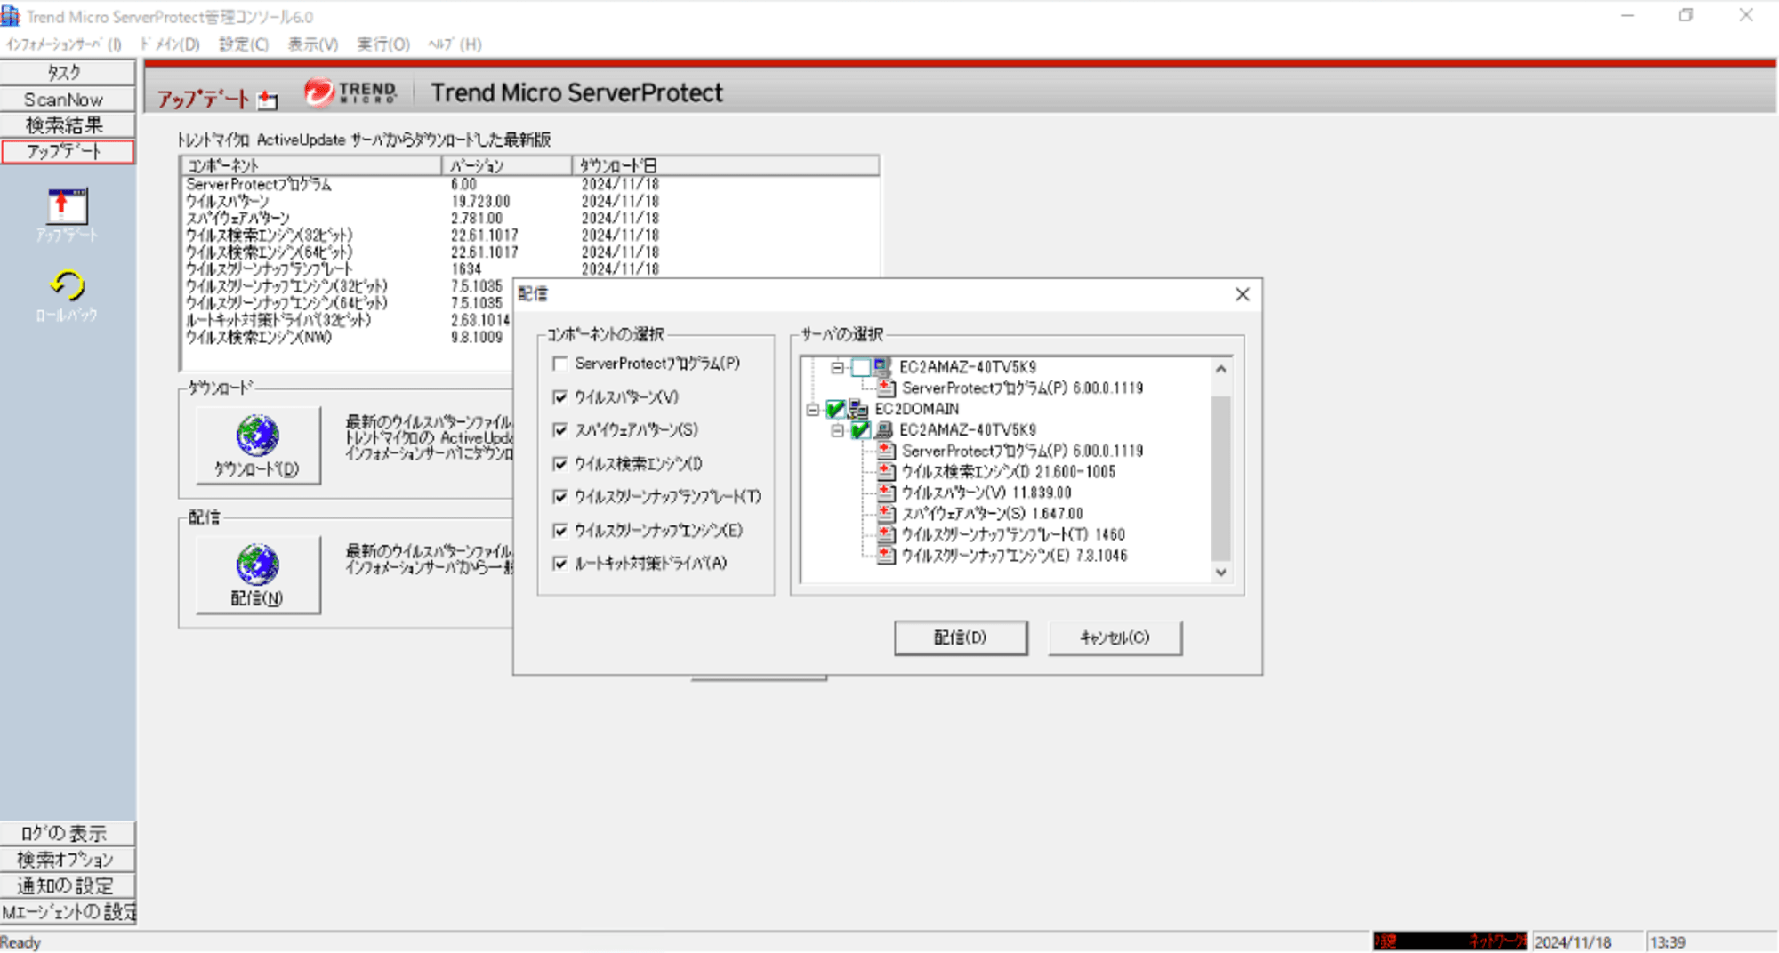Toggle the ウイルス検索エンジン(I) checkbox
Screen dimensions: 1779x953
pyautogui.click(x=560, y=464)
